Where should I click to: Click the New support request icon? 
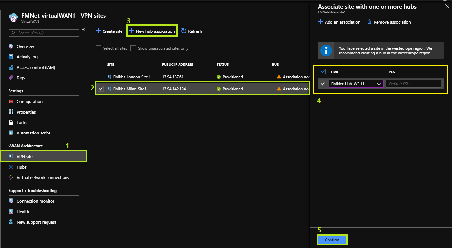click(x=11, y=222)
